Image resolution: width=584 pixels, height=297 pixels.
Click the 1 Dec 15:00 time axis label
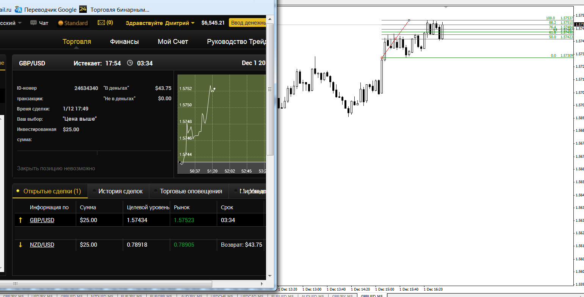pos(385,289)
